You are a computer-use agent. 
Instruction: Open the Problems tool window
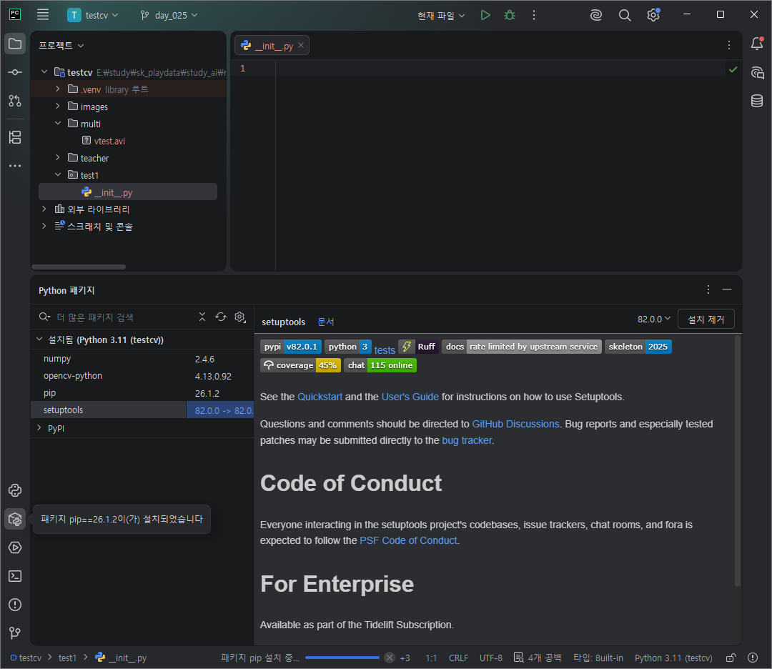click(15, 605)
